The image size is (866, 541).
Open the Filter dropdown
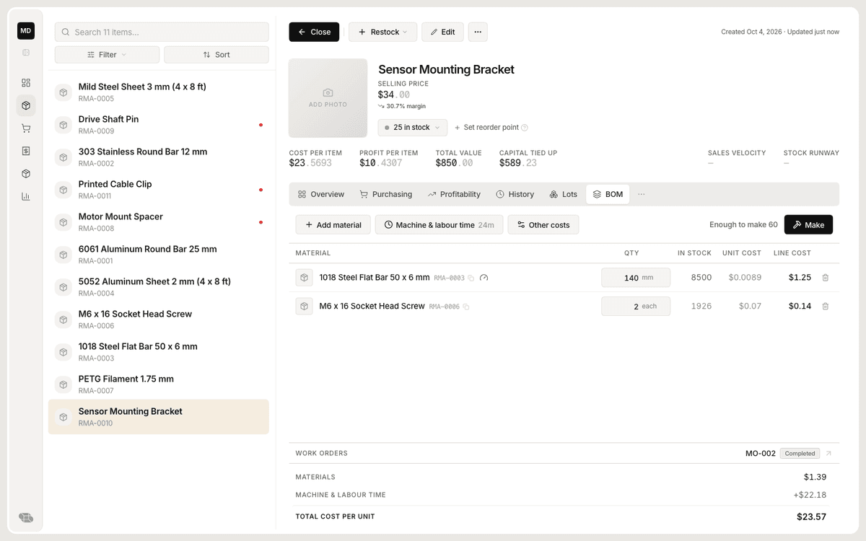click(107, 55)
